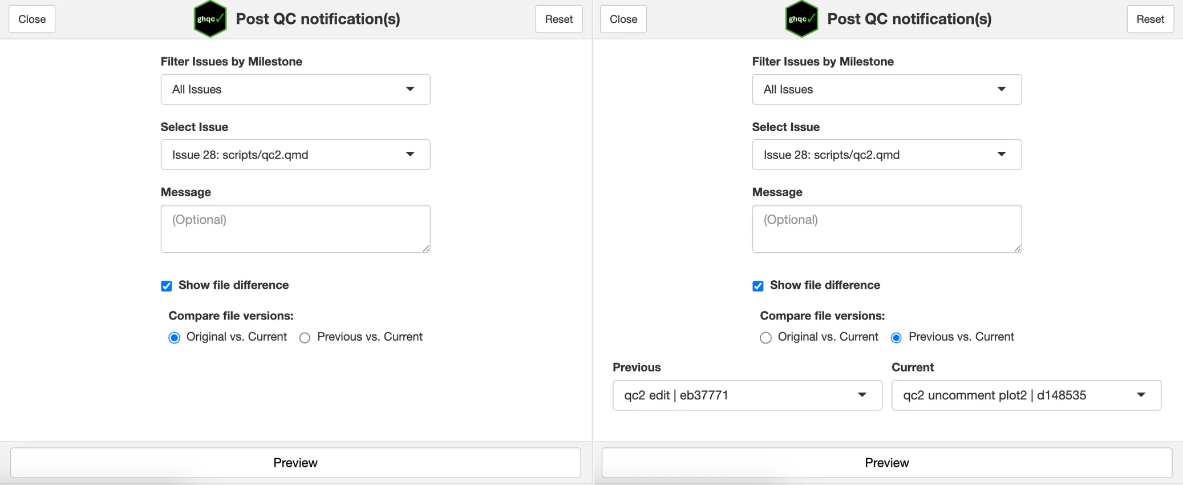
Task: Uncheck Show file difference in right panel
Action: pyautogui.click(x=758, y=286)
